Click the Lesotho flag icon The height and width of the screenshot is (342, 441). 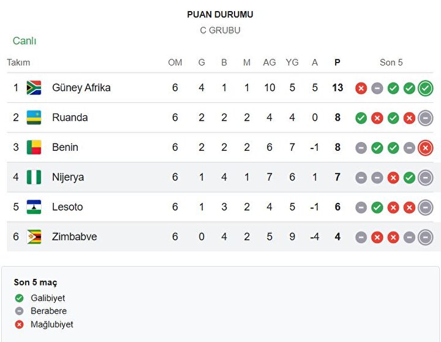point(34,207)
